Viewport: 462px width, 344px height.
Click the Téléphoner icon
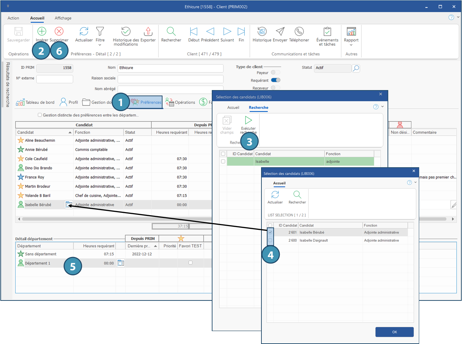tap(299, 32)
